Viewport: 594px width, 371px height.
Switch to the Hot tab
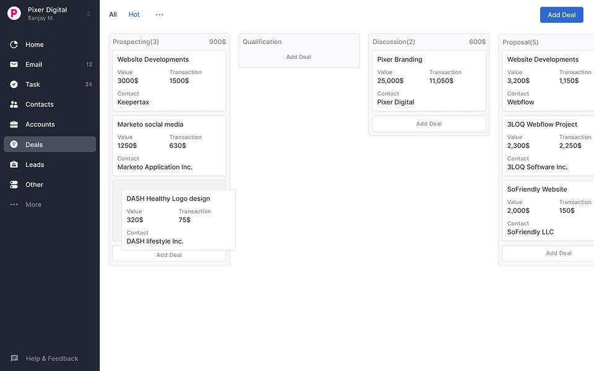(x=134, y=14)
